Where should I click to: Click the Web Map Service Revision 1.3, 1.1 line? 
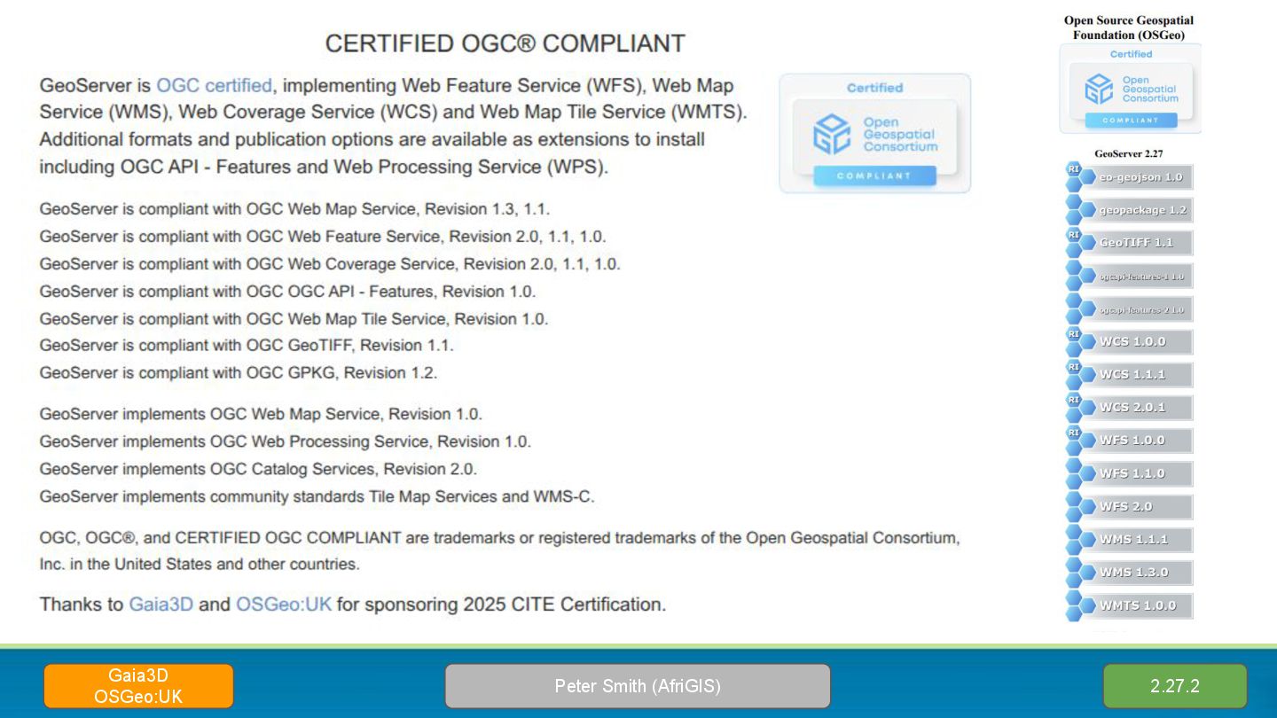point(294,209)
